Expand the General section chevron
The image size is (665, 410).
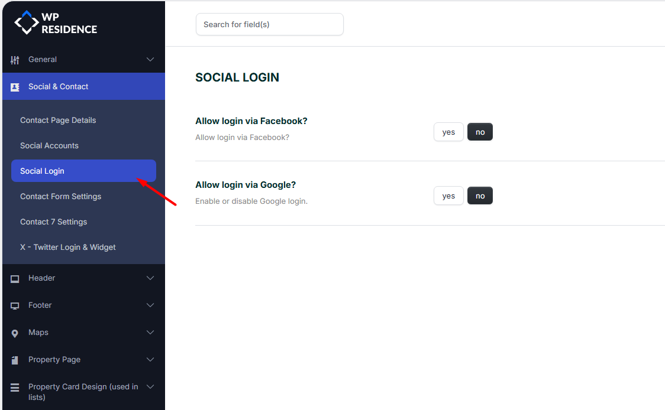[150, 60]
